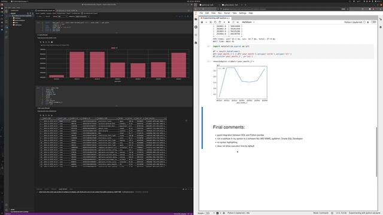Save the notebook with the save icon
The height and width of the screenshot is (215, 383).
click(x=202, y=22)
